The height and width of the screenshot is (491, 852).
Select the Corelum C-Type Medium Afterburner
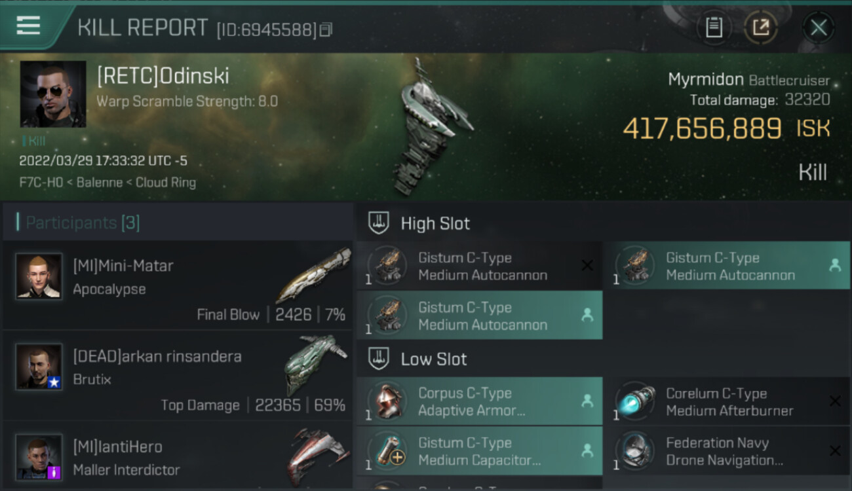click(x=726, y=402)
